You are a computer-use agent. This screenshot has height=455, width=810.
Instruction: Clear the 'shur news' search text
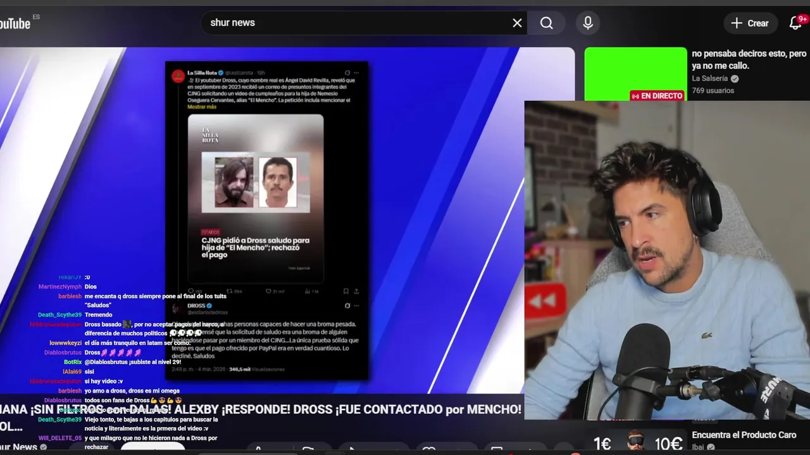517,23
